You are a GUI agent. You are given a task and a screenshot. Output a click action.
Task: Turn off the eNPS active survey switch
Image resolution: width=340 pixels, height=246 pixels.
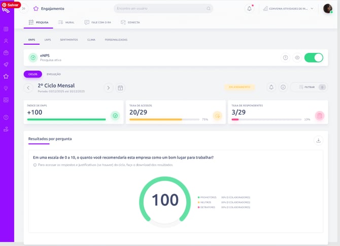[314, 58]
